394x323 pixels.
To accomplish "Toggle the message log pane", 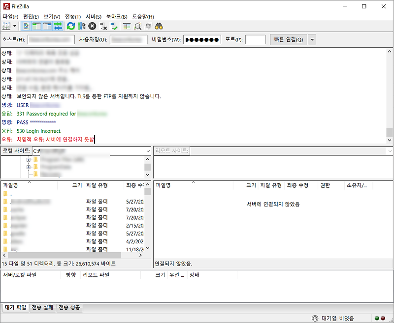I will click(x=26, y=26).
